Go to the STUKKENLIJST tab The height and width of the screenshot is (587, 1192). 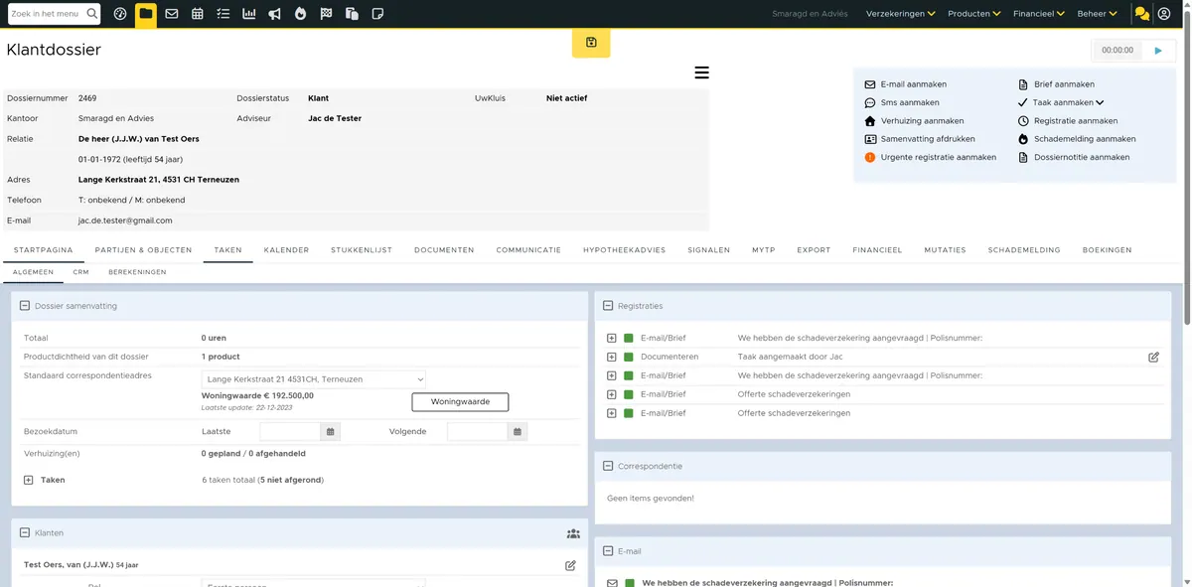pos(362,250)
